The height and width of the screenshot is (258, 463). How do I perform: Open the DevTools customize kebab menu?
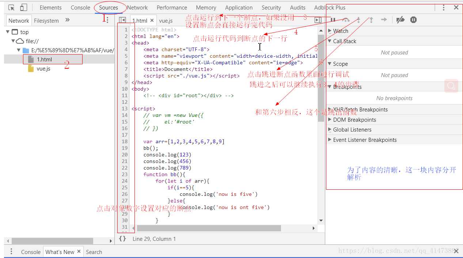pos(444,7)
